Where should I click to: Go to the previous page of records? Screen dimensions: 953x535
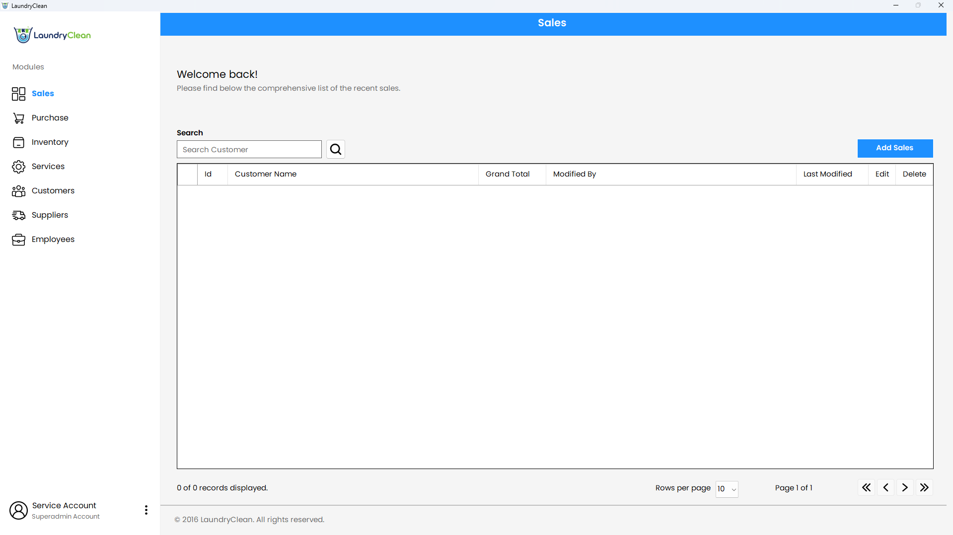tap(885, 487)
